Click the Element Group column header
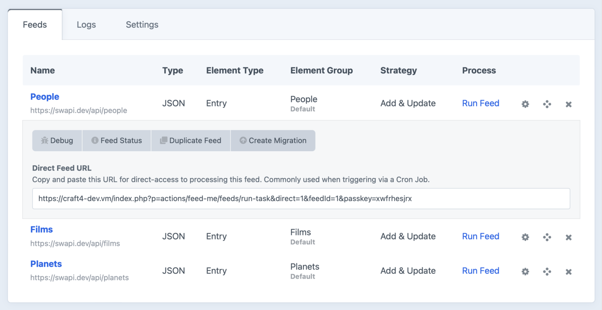This screenshot has height=310, width=602. pyautogui.click(x=322, y=70)
